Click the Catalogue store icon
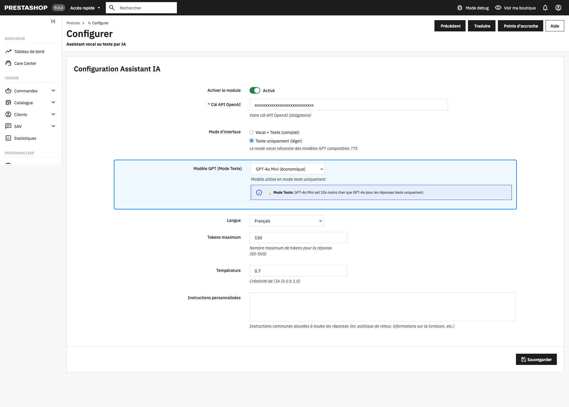The width and height of the screenshot is (569, 407). pos(8,102)
